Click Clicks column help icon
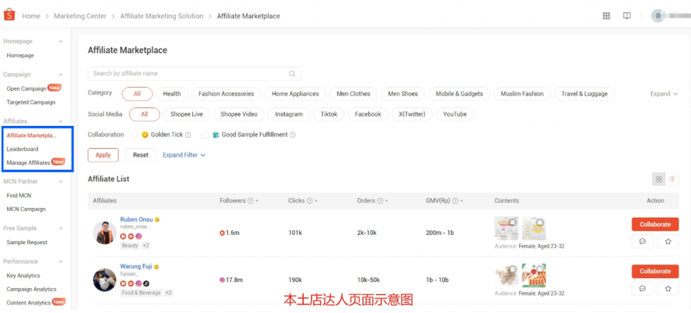The height and width of the screenshot is (313, 691). (x=309, y=201)
